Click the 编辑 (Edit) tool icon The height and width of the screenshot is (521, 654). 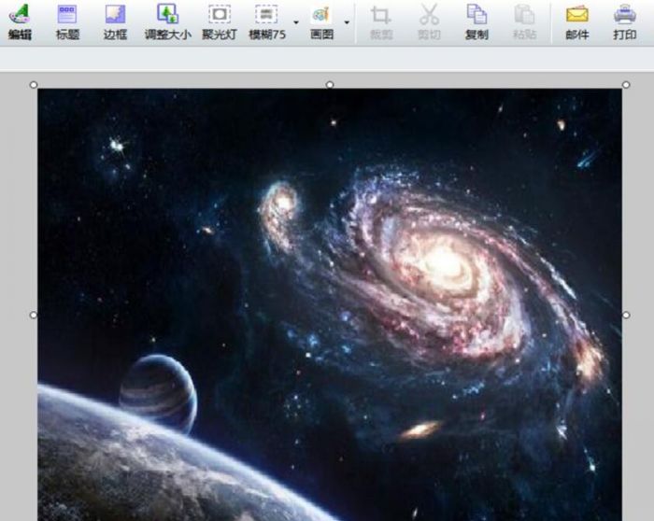pyautogui.click(x=19, y=21)
